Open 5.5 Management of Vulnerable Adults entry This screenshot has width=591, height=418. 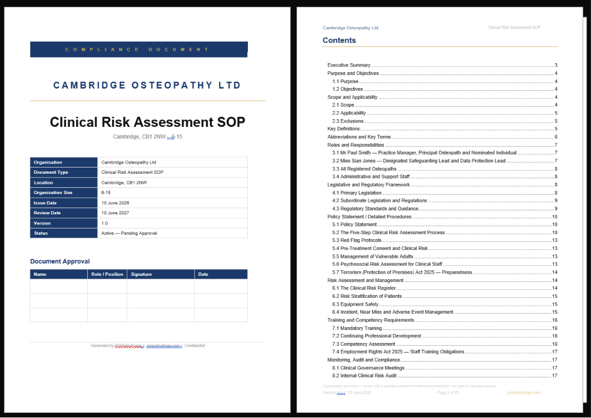[x=445, y=257]
